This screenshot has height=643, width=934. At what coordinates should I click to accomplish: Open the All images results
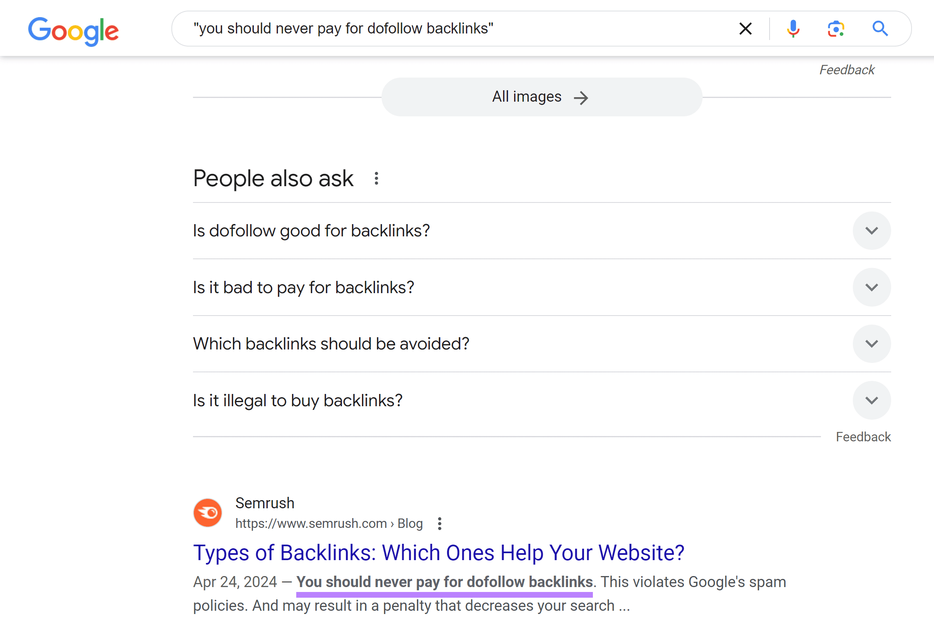pos(540,97)
